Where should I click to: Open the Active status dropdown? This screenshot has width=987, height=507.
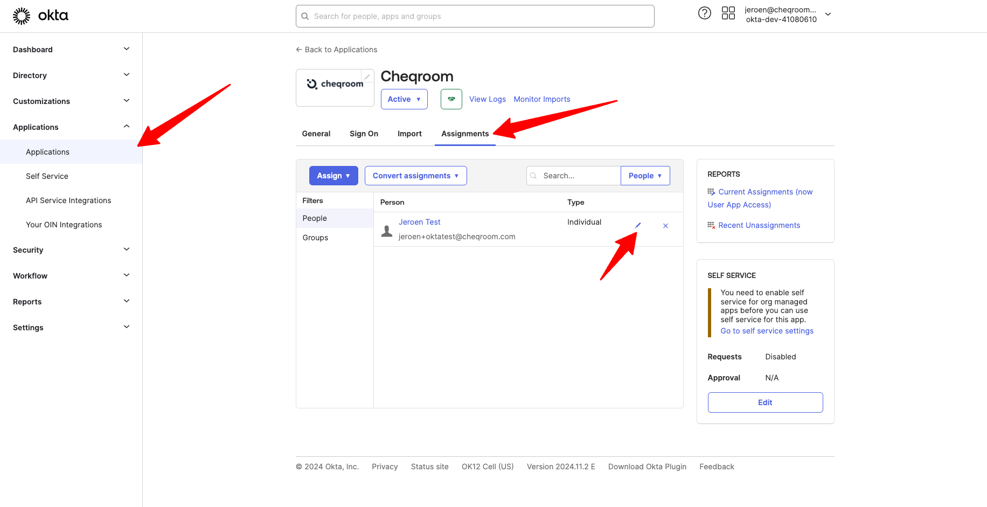tap(404, 99)
